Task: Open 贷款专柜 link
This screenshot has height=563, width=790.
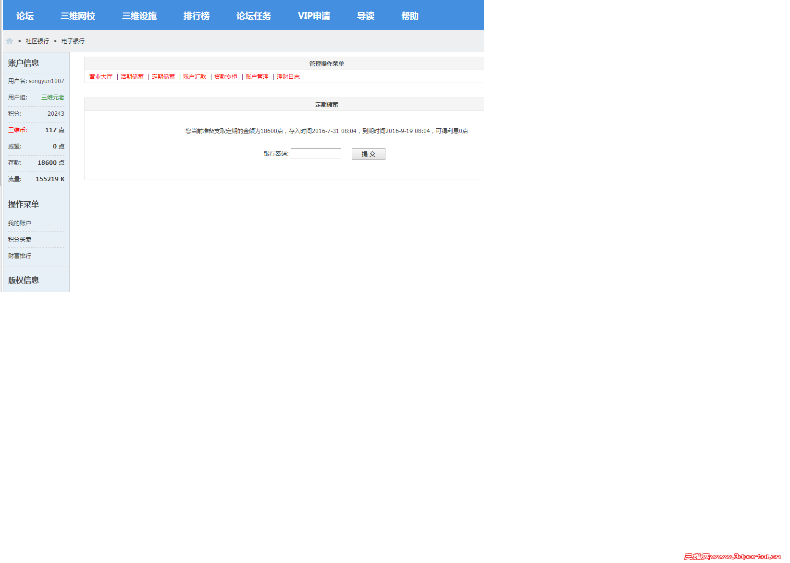Action: (226, 77)
